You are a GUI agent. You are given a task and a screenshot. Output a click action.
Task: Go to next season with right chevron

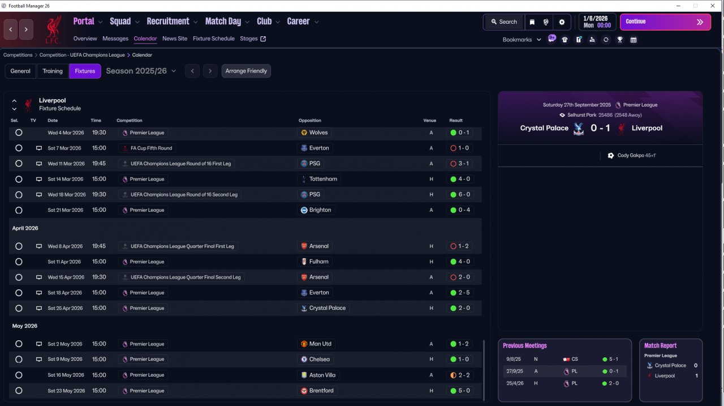pyautogui.click(x=210, y=71)
